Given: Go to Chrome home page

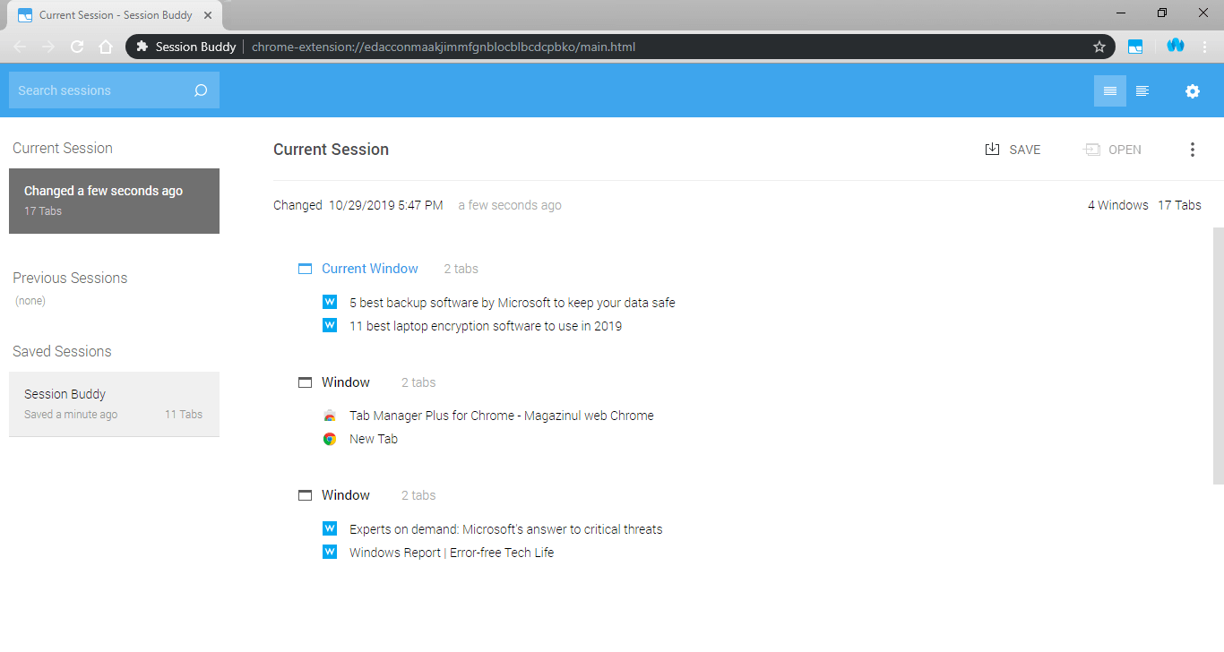Looking at the screenshot, I should (x=106, y=47).
